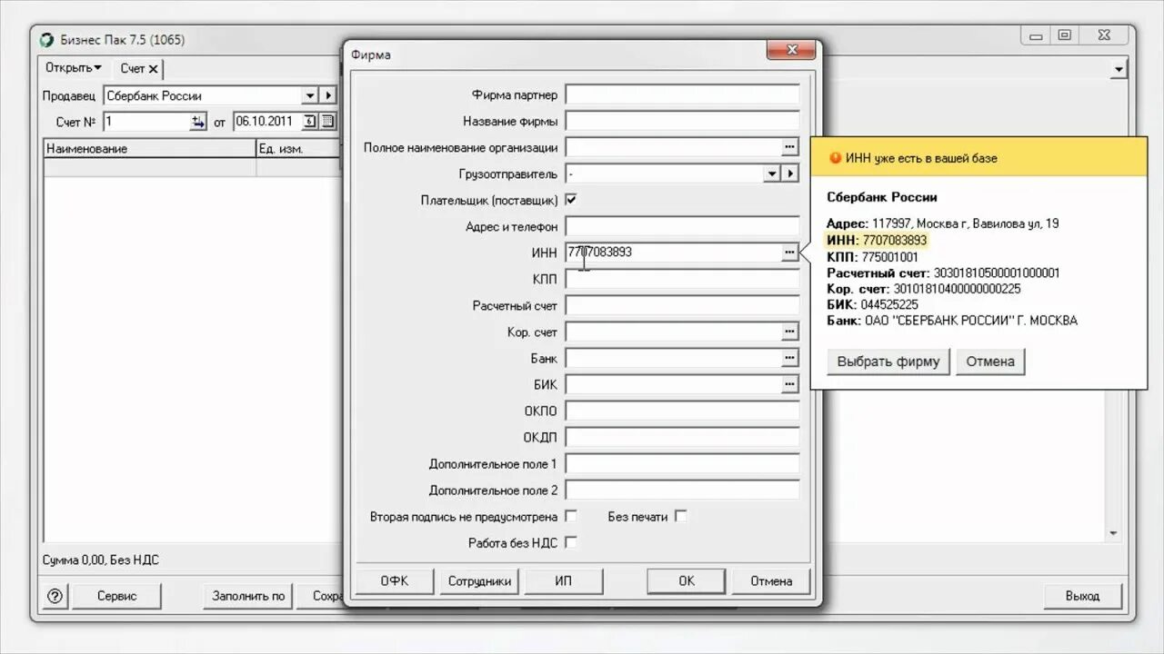Enable Работа без НДС checkbox
Image resolution: width=1164 pixels, height=654 pixels.
coord(571,542)
